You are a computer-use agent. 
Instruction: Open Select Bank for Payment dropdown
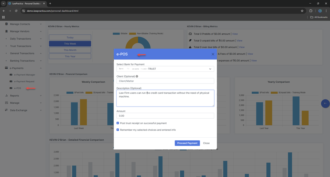165,69
